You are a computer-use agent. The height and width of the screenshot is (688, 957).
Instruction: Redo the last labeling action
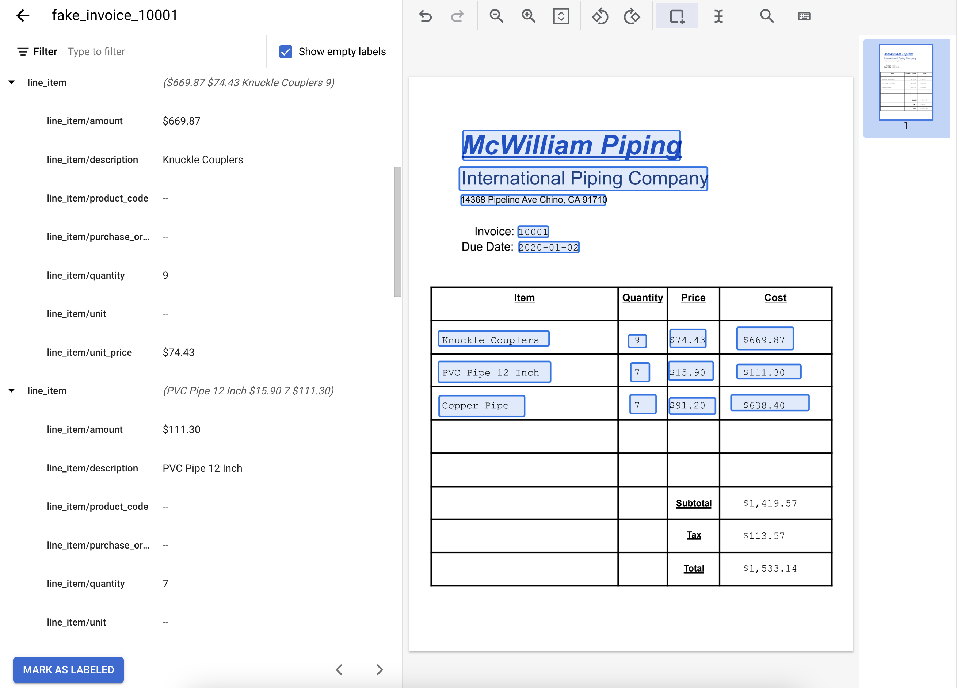coord(457,16)
